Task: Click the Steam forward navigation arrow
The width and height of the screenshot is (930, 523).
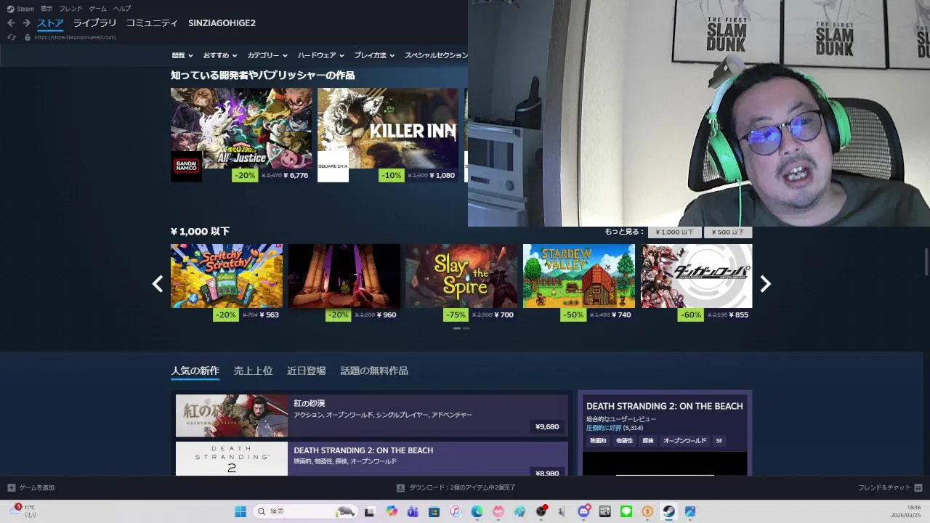Action: [26, 23]
